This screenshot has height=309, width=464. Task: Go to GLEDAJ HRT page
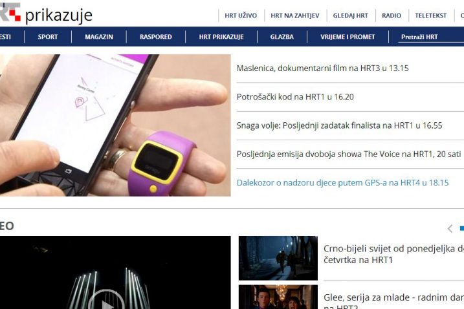[350, 16]
